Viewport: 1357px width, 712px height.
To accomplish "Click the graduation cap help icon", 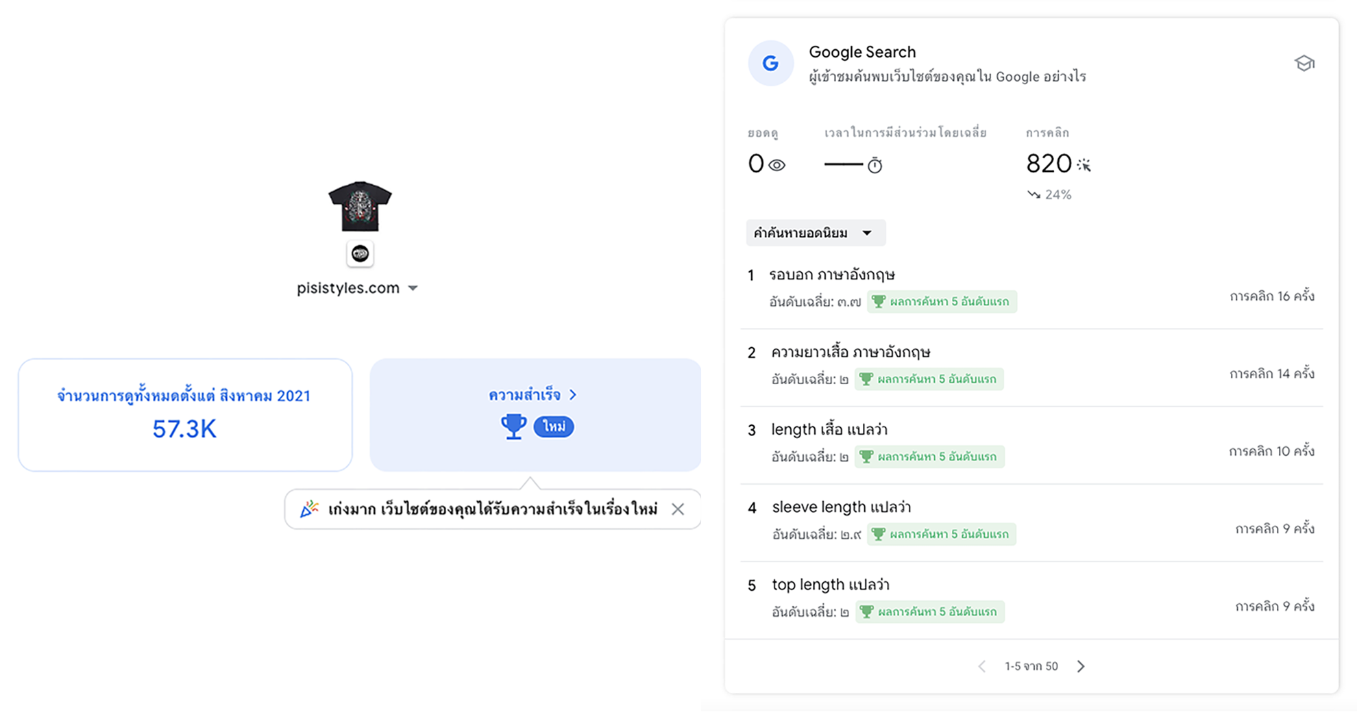I will tap(1304, 64).
